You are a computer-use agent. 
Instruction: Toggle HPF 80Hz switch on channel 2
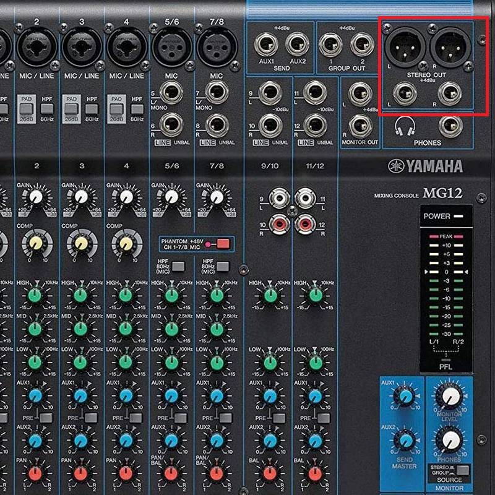pos(47,110)
